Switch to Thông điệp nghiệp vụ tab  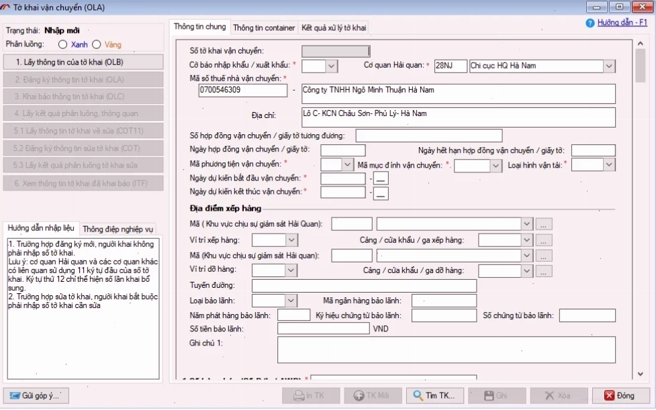click(118, 229)
